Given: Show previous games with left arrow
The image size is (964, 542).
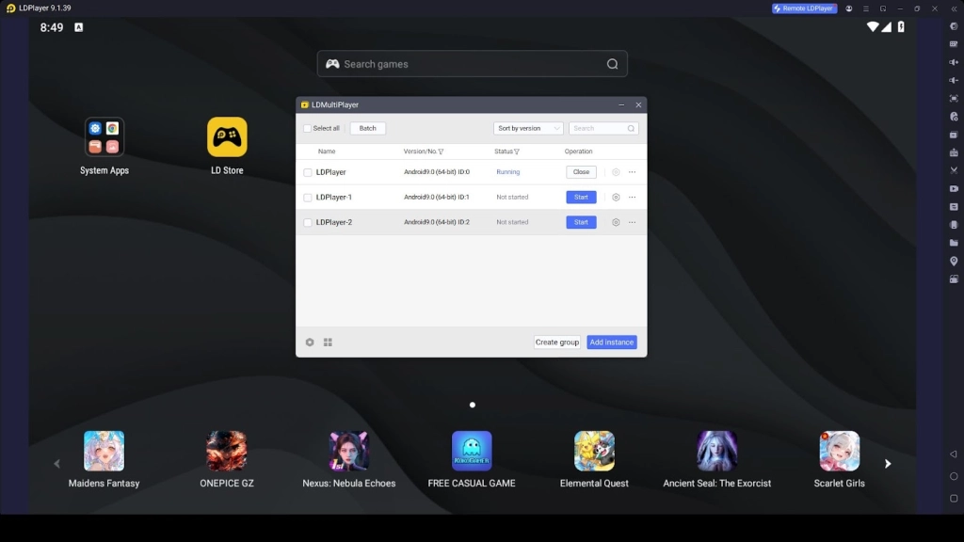Looking at the screenshot, I should 56,464.
